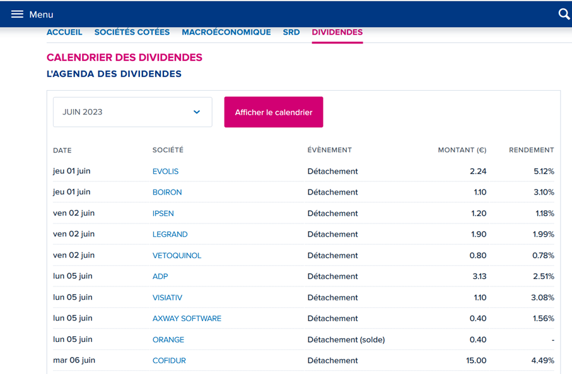Click the date cell in the LEGRAND row
The image size is (572, 374).
coord(74,234)
